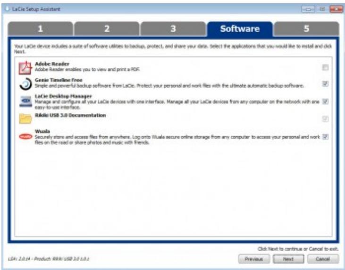Screen dimensions: 345x270
Task: Click the Genie Timeline Free icon
Action: pos(25,84)
